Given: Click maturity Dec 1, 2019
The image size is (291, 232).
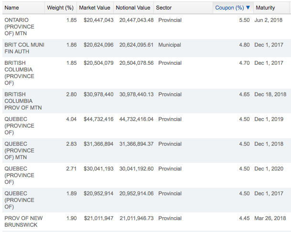Looking at the screenshot, I should pyautogui.click(x=269, y=119).
